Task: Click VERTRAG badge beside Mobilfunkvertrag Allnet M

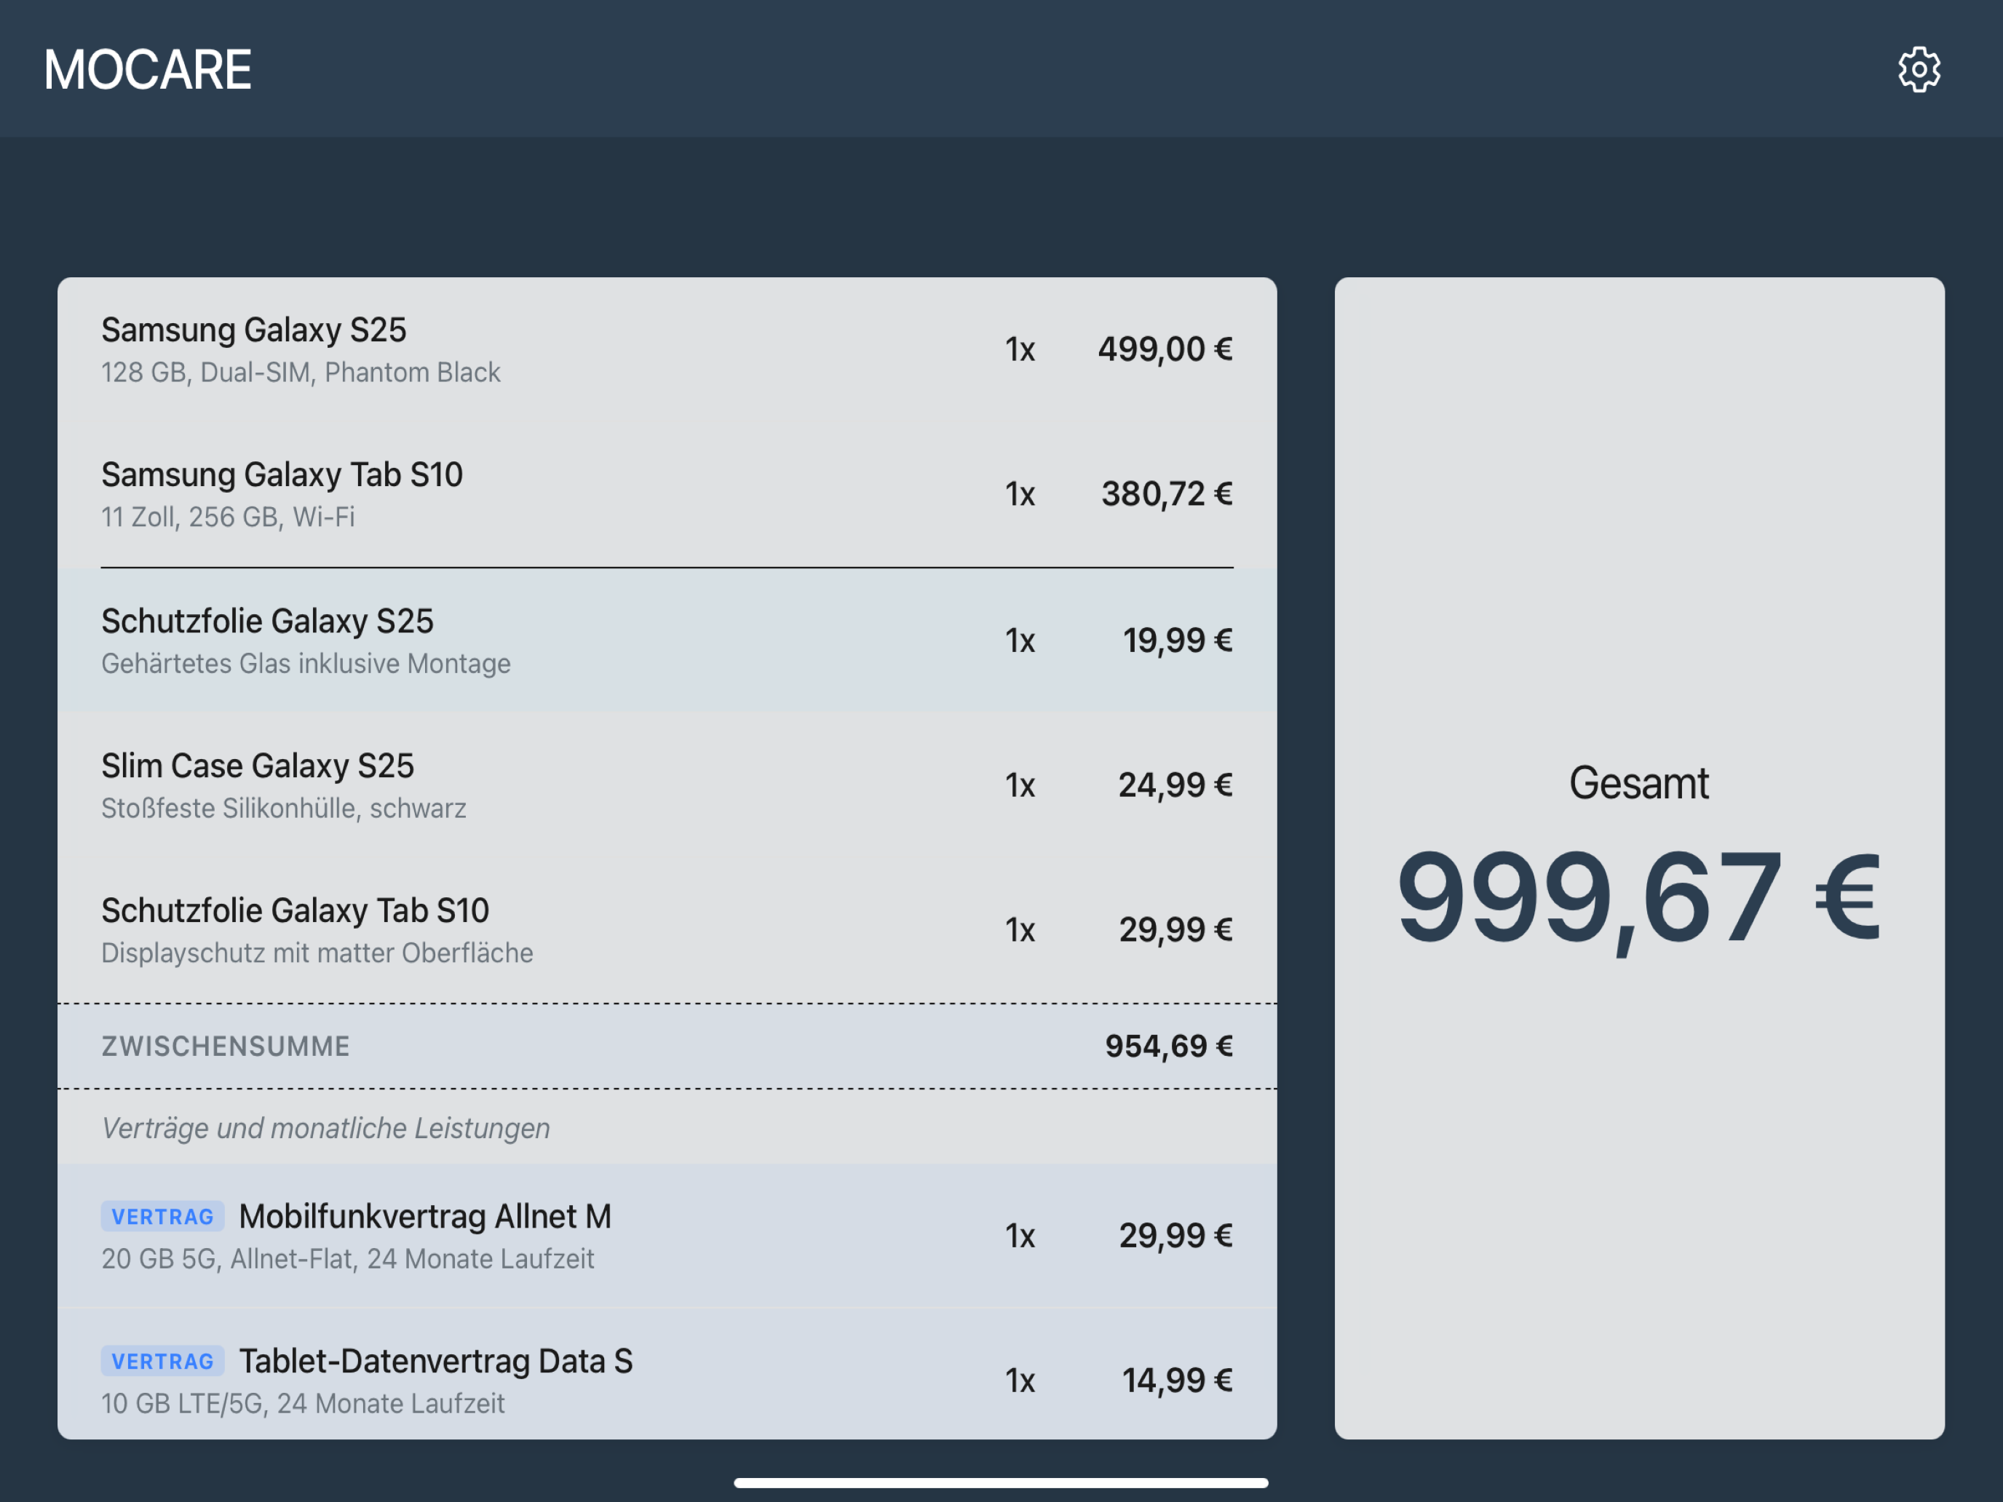Action: 163,1217
